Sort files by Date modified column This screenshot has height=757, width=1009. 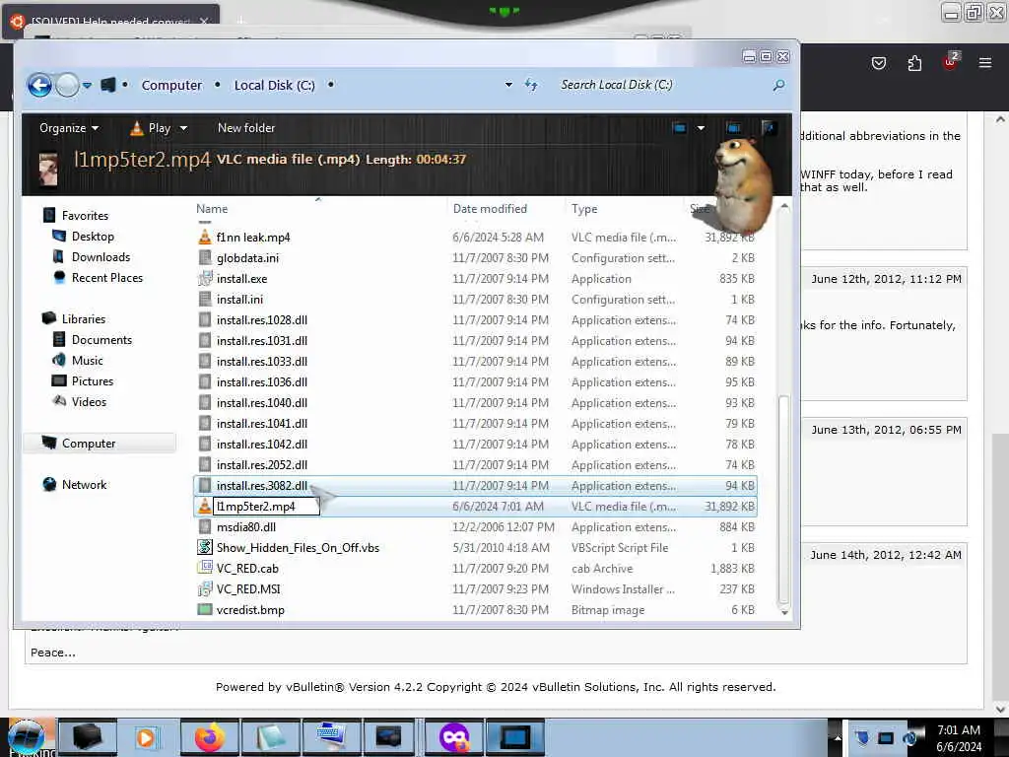tap(490, 209)
